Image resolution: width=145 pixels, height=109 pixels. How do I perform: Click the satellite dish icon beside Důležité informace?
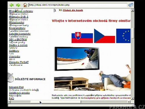(x=11, y=78)
